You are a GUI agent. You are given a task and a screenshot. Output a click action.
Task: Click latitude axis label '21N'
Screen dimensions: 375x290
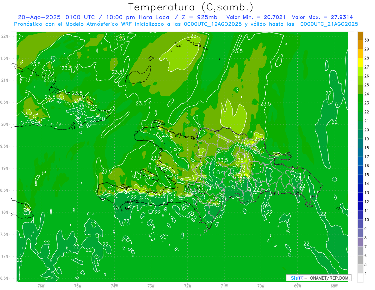[x=5, y=80]
